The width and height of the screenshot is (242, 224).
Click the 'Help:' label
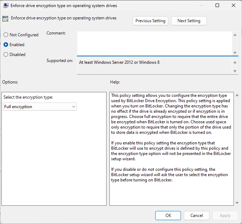click(x=115, y=82)
